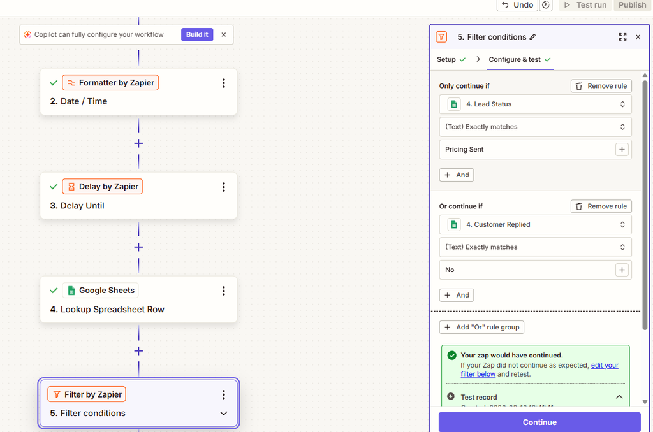Click the Test run button
The image size is (653, 432).
(x=585, y=5)
